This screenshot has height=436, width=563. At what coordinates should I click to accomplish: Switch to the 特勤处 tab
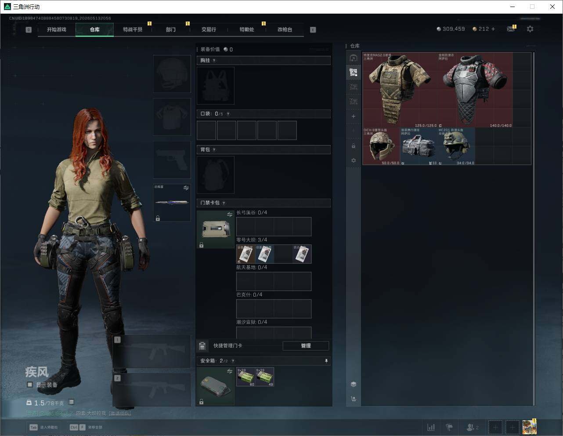247,29
